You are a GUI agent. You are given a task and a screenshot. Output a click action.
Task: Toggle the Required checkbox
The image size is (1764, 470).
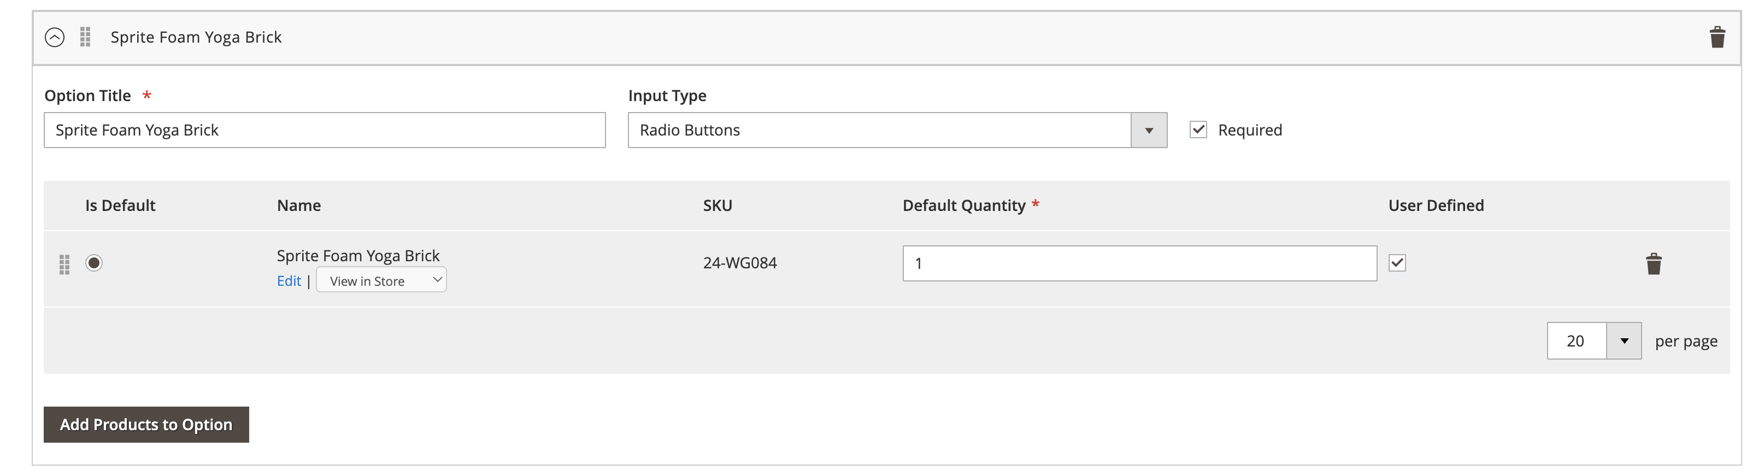1198,130
